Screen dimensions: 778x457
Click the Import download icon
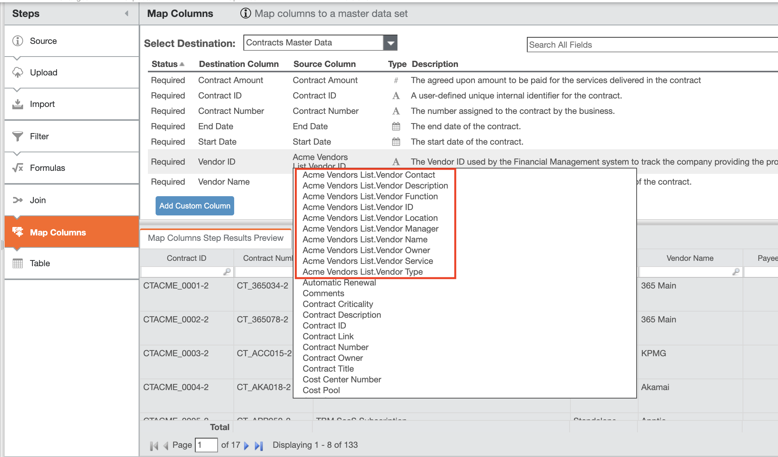point(18,104)
